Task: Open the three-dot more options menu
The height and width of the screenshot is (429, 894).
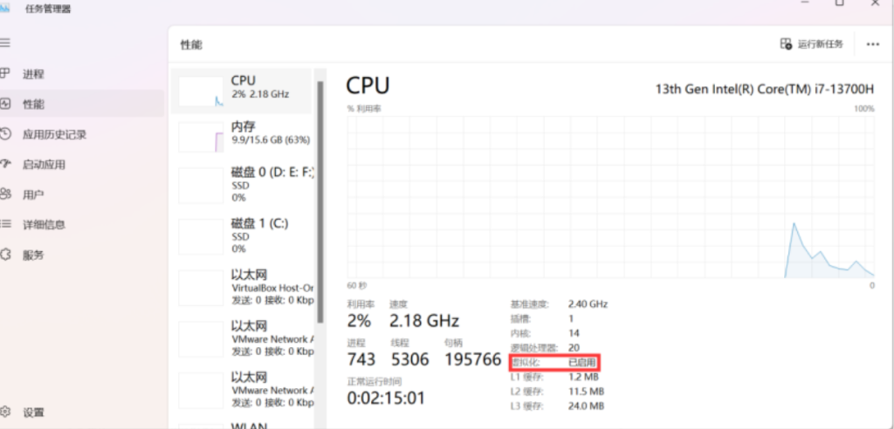Action: tap(872, 44)
